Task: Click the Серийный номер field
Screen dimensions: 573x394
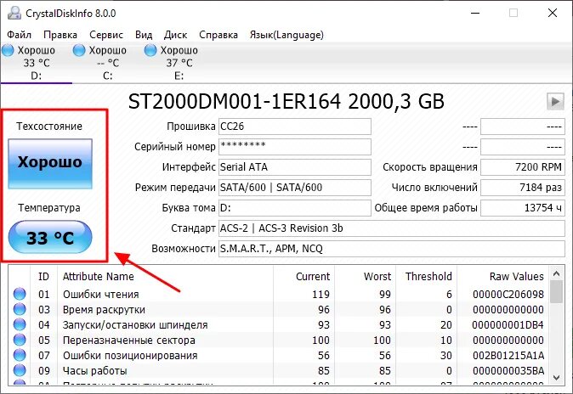Action: (x=294, y=147)
